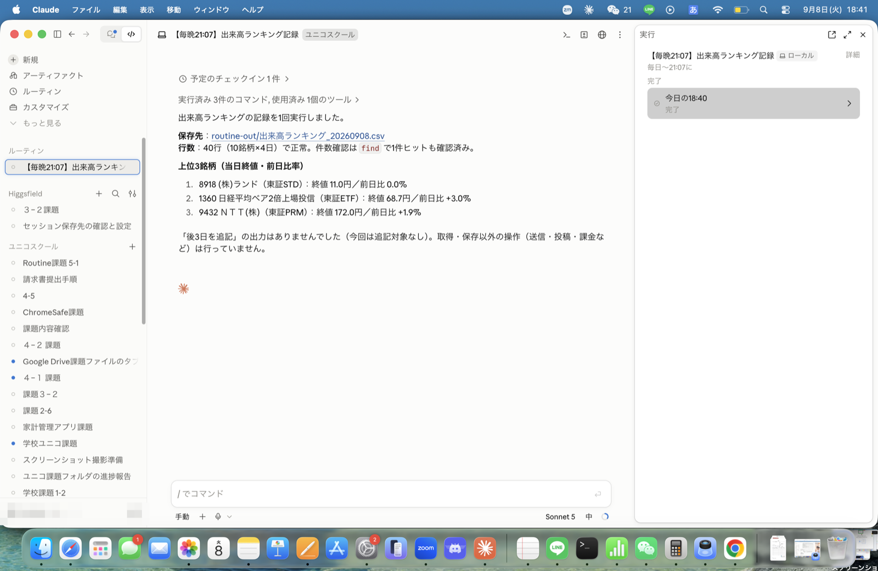Open microphone options chevron
This screenshot has height=571, width=878.
point(229,517)
